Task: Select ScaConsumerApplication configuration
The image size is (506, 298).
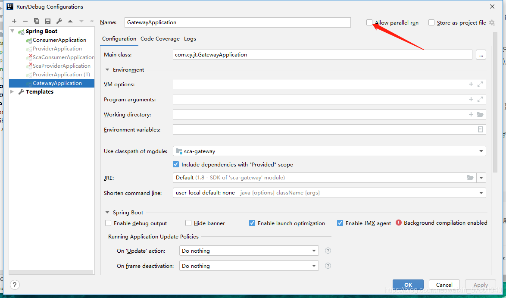Action: click(x=63, y=57)
